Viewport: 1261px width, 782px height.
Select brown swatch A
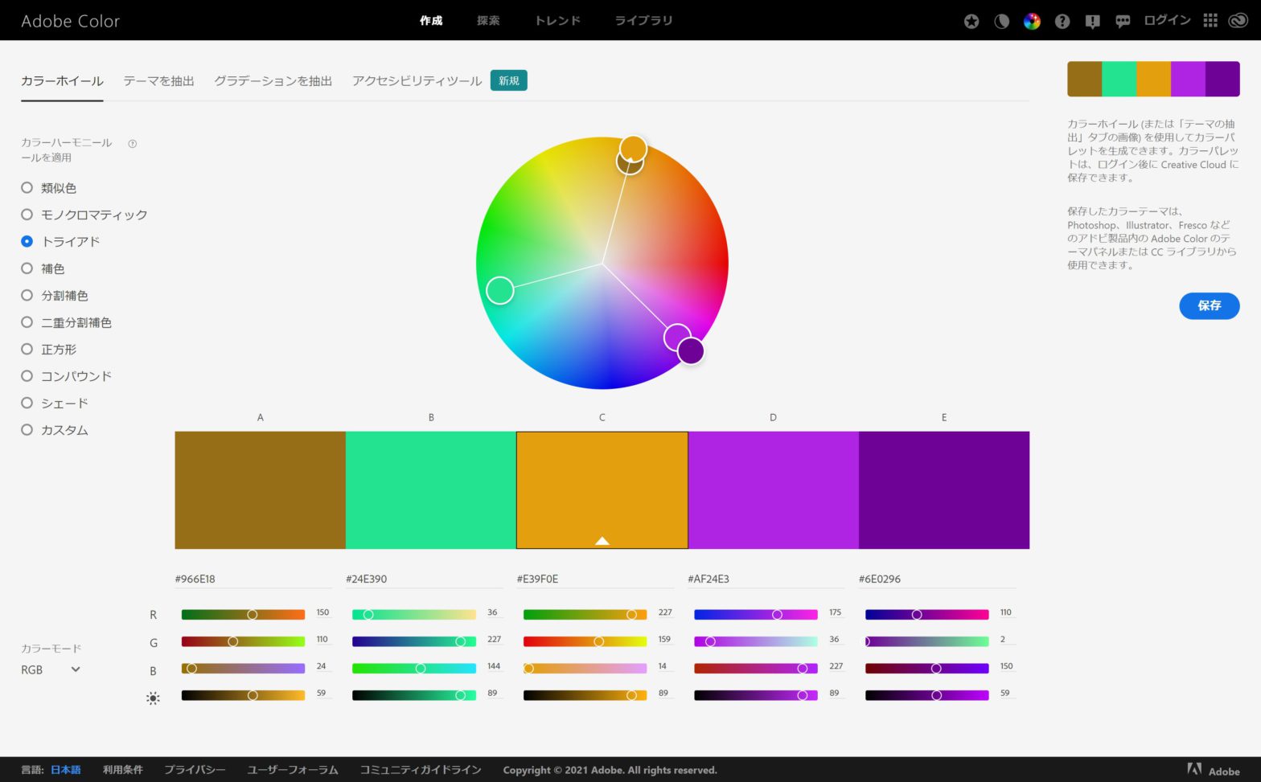260,490
